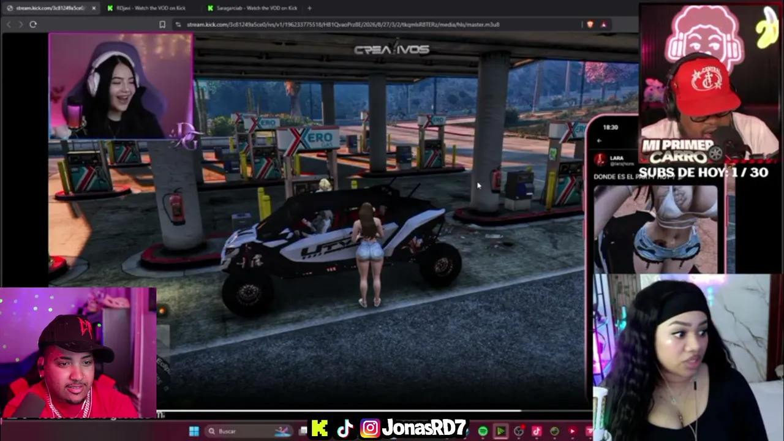Go forward in browser history

[20, 24]
